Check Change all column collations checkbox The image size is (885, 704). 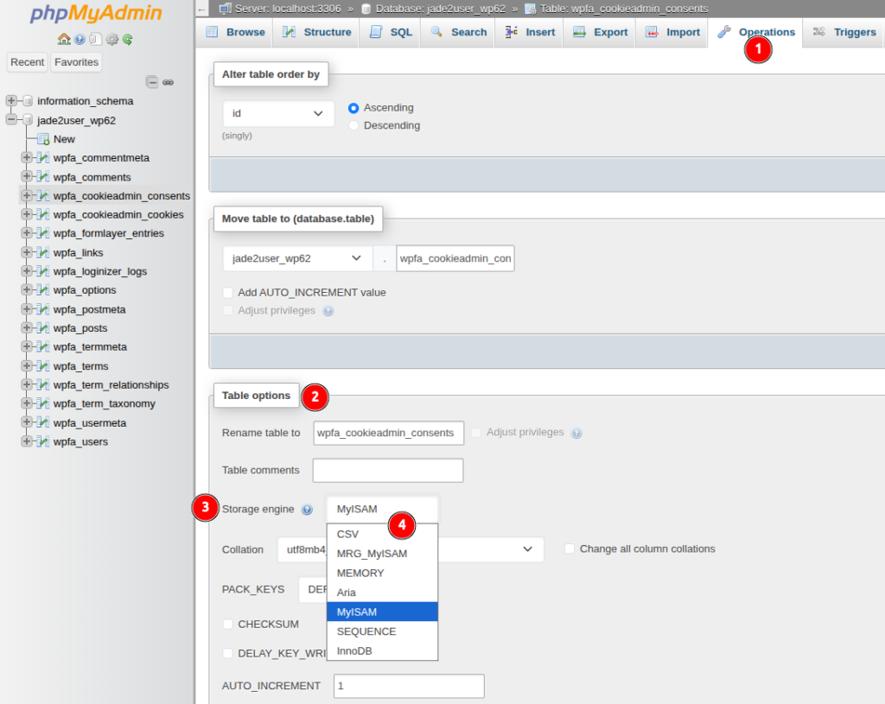570,549
